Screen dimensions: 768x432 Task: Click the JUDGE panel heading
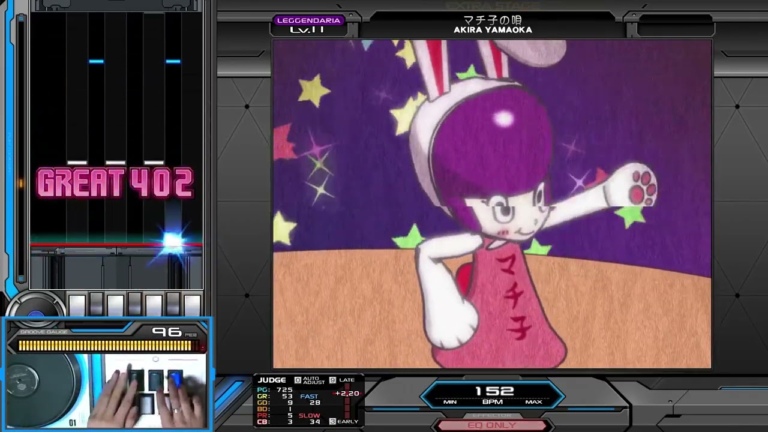(x=272, y=380)
